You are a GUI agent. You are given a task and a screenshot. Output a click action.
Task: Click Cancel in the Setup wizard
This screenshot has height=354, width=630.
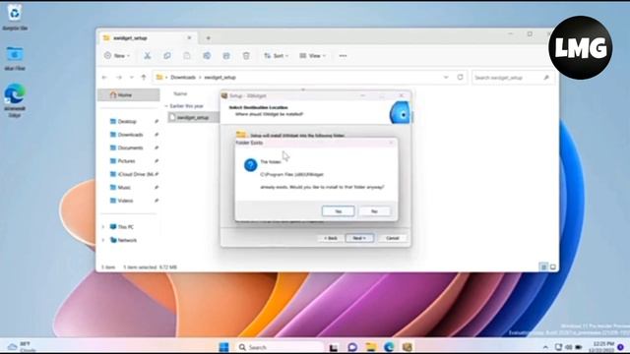(x=392, y=238)
